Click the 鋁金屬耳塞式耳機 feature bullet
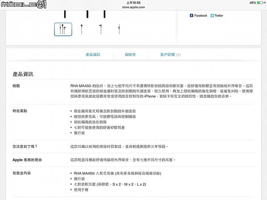The height and width of the screenshot is (200, 267). (x=105, y=111)
